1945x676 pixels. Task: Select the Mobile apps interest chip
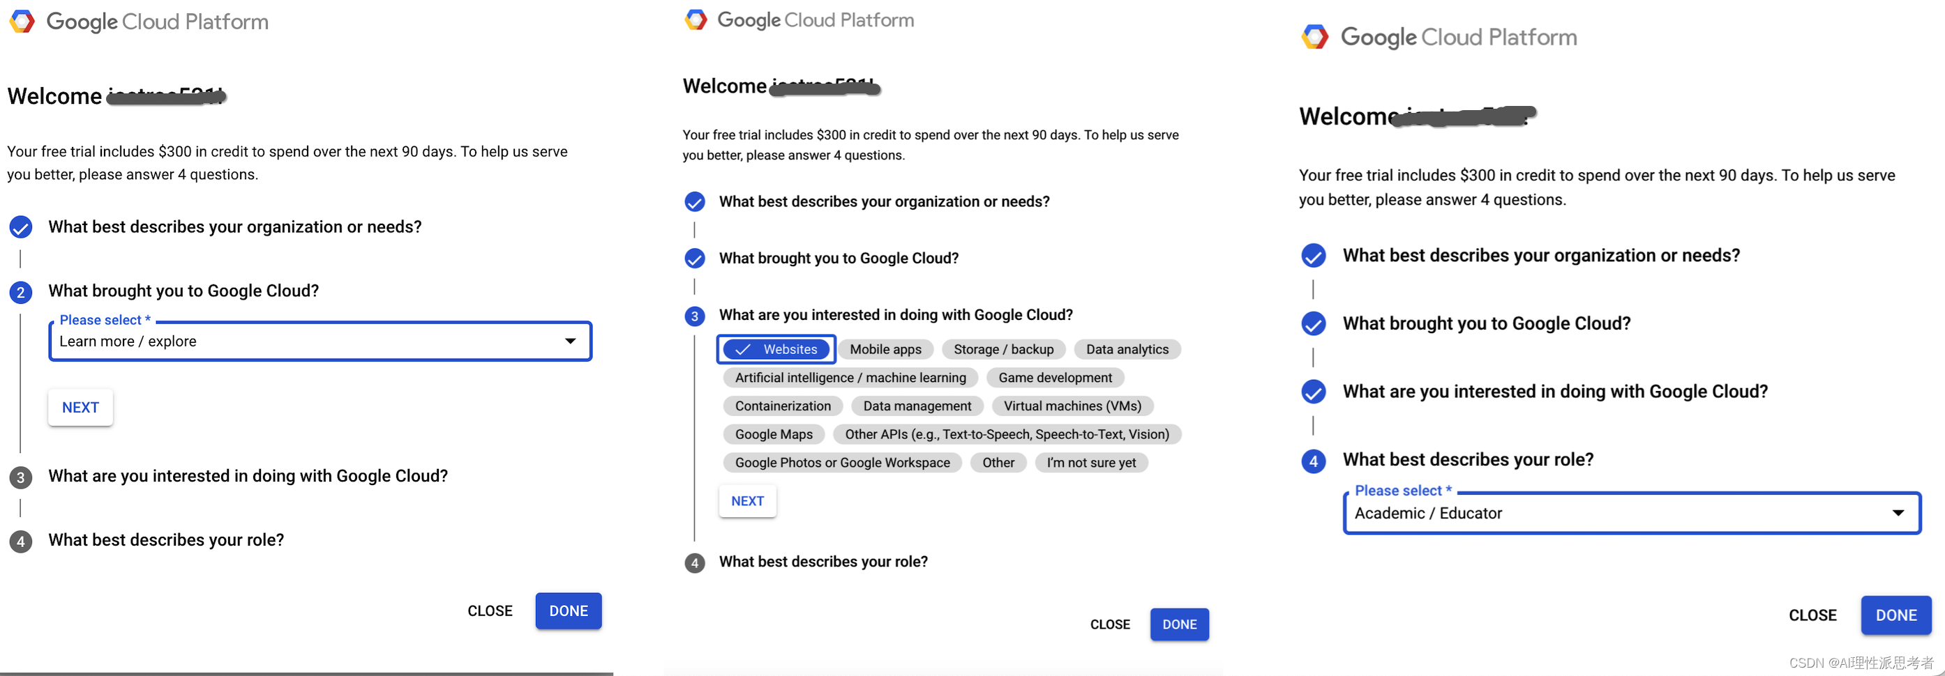coord(885,349)
